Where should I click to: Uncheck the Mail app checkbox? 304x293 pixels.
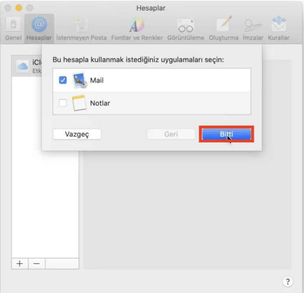click(63, 80)
